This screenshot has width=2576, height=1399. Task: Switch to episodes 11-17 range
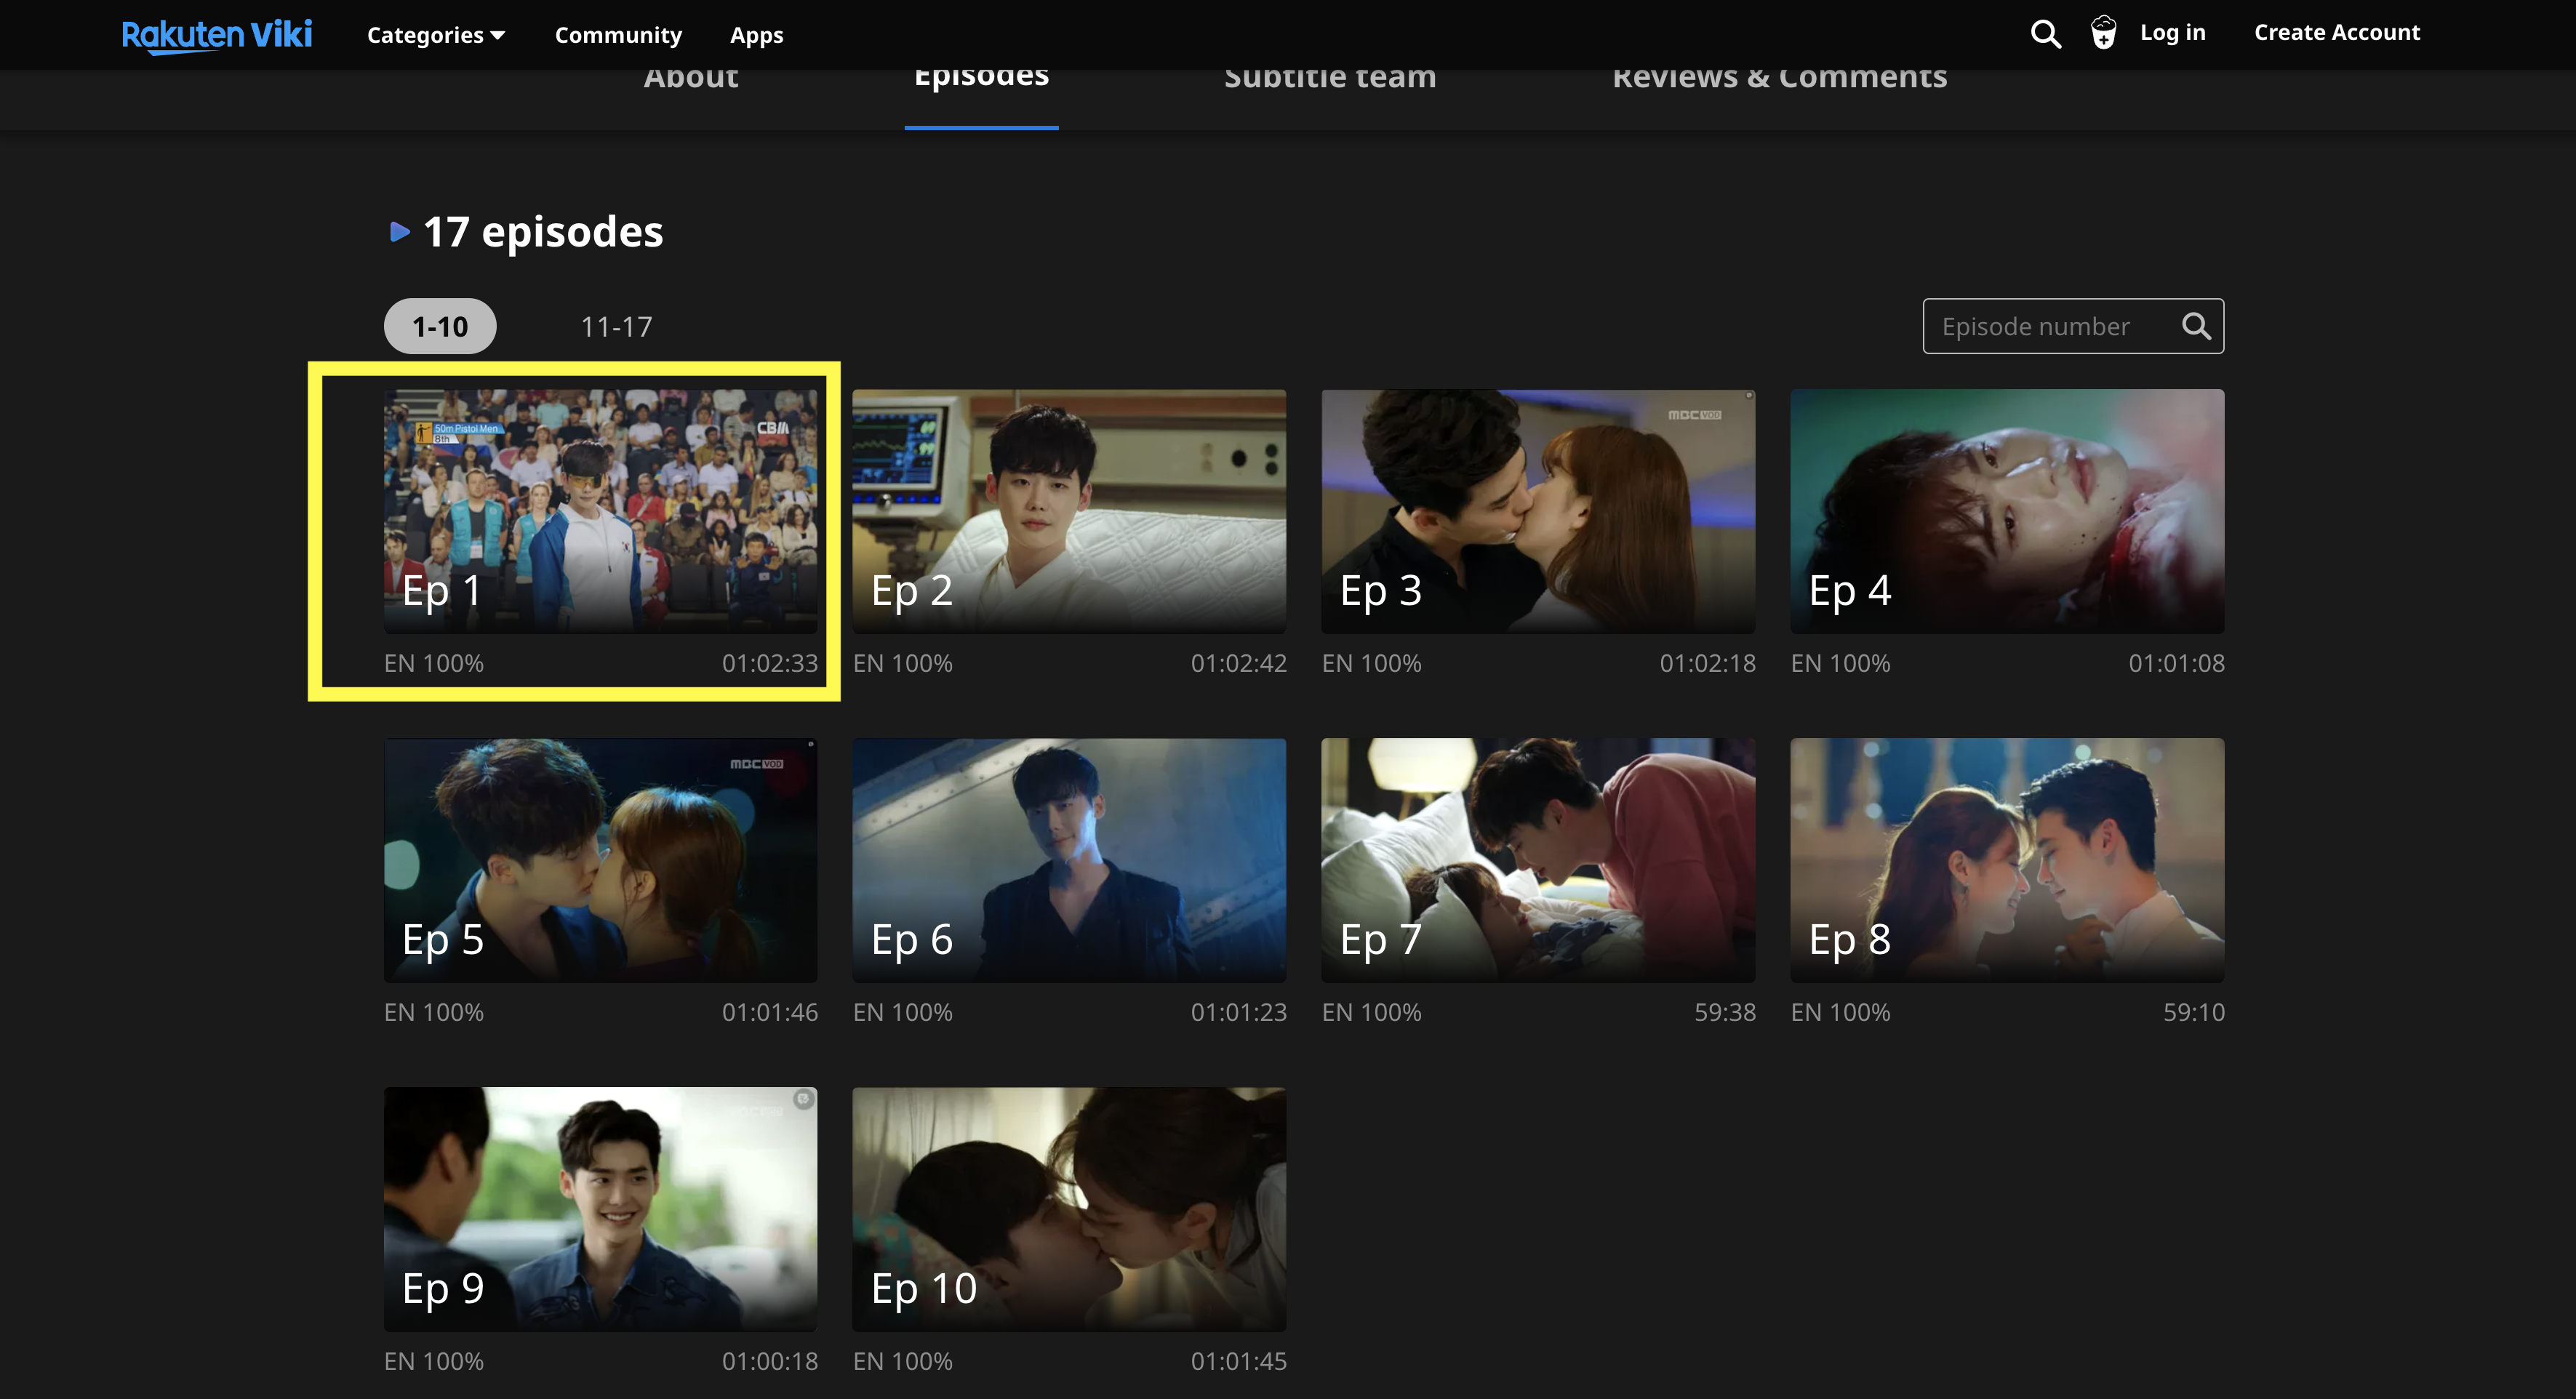point(615,326)
